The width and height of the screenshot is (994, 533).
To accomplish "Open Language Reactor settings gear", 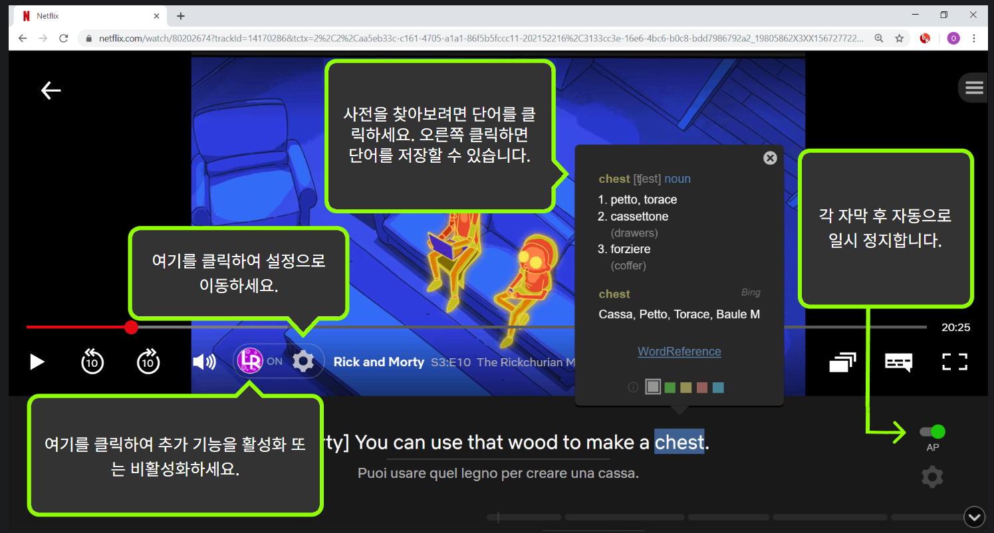I will coord(304,361).
